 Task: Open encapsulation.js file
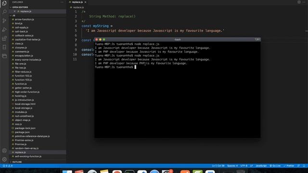[24, 56]
